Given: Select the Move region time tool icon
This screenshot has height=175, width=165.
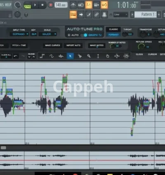Looking at the screenshot, I should click(x=126, y=56).
